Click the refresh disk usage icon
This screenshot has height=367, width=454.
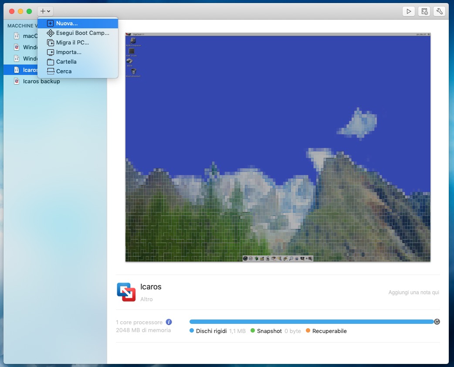pos(437,322)
